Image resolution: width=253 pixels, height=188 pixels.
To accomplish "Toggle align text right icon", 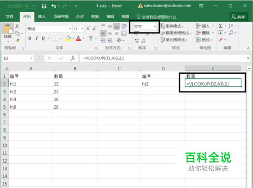I will [x=116, y=33].
